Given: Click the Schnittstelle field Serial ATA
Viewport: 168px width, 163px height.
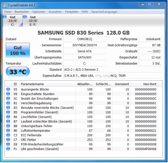Looking at the screenshot, I should 85,51.
